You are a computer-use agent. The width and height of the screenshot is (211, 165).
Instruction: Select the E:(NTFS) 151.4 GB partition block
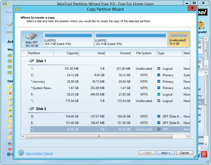click(x=131, y=40)
